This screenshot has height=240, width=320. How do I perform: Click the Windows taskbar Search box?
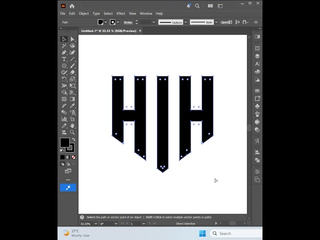tap(236, 233)
